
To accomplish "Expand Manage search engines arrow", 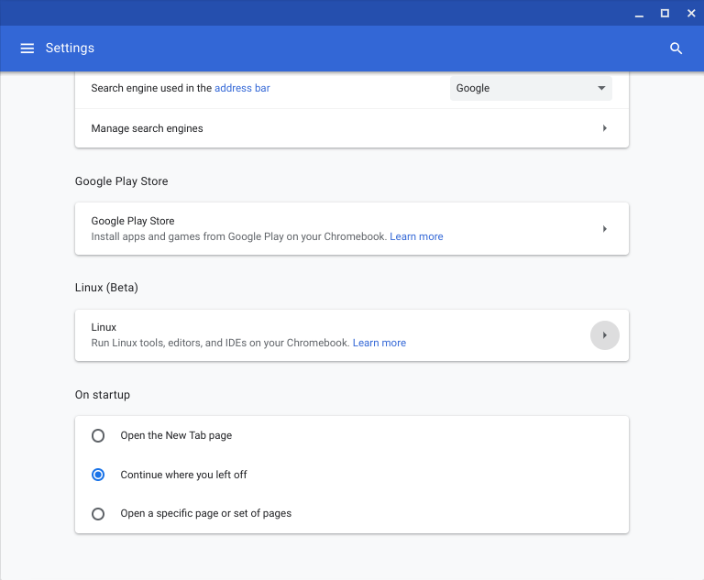I will (x=605, y=128).
